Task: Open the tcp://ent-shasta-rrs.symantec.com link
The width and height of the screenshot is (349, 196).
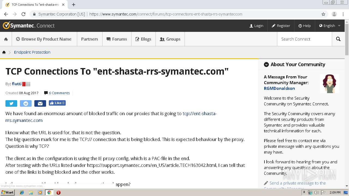Action: tap(200, 114)
